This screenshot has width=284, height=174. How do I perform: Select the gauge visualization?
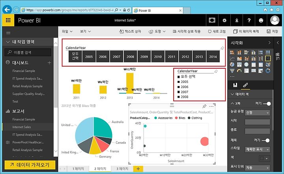[239, 71]
